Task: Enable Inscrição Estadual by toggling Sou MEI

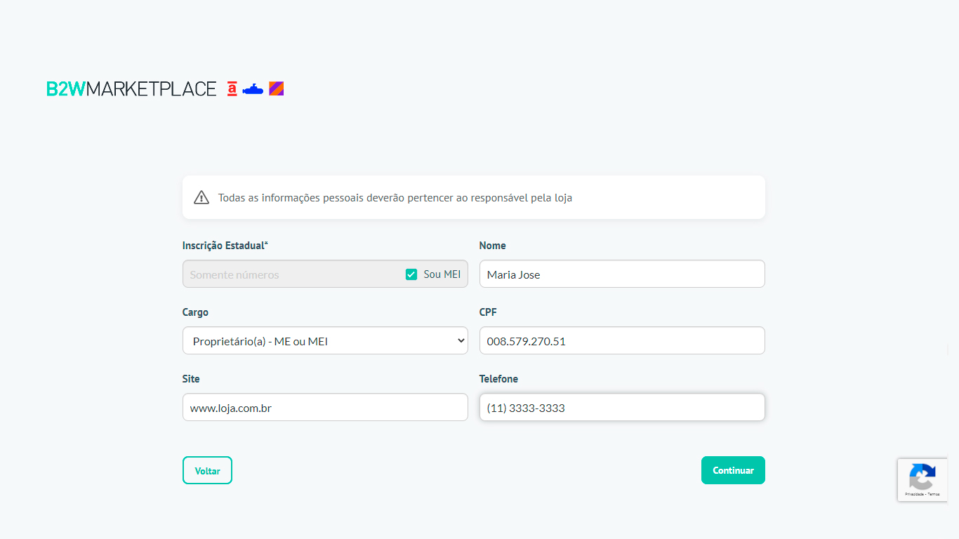Action: [411, 274]
